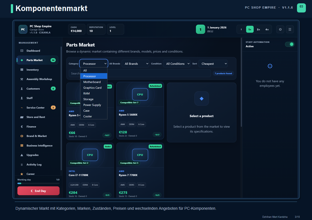Image resolution: width=312 pixels, height=220 pixels.
Task: Click the Assembly Workshop tools icon
Action: click(x=22, y=79)
